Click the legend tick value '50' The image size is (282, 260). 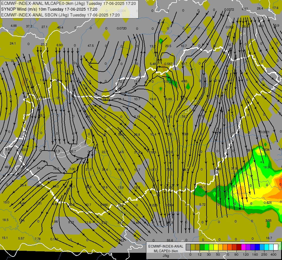tap(218, 255)
